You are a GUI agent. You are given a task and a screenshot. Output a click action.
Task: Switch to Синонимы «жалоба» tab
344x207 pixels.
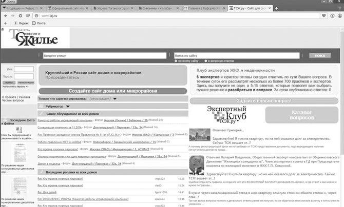pyautogui.click(x=159, y=8)
